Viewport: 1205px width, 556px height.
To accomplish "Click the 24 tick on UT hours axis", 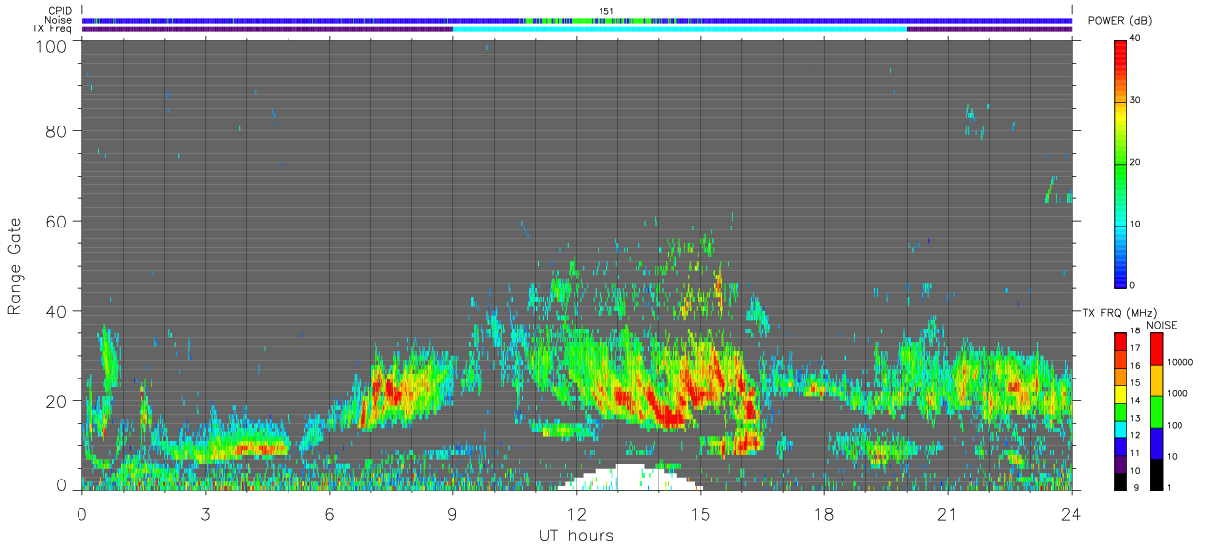I will tap(1072, 513).
